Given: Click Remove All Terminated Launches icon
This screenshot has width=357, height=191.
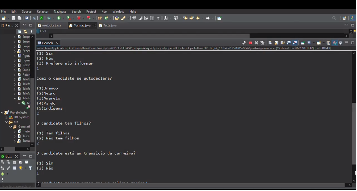Looking at the screenshot, I should (x=262, y=43).
